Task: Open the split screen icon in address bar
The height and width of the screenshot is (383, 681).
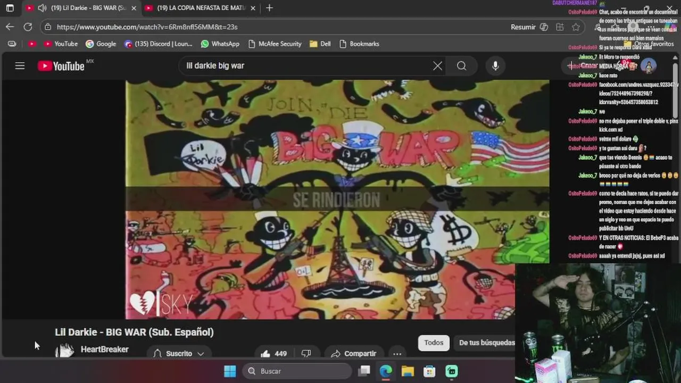Action: 560,27
